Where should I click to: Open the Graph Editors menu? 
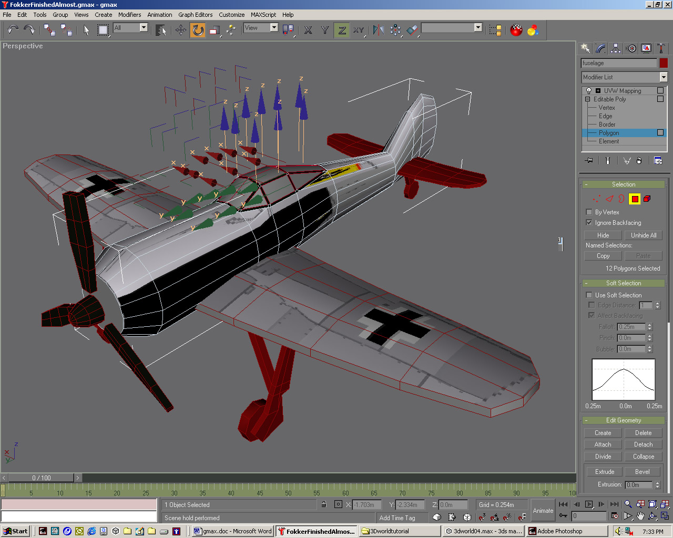(195, 15)
